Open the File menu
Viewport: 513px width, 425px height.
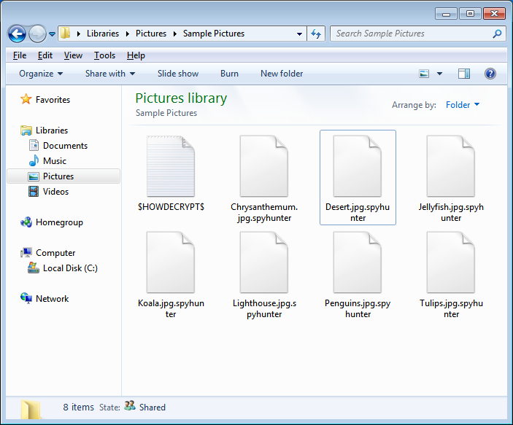(20, 55)
